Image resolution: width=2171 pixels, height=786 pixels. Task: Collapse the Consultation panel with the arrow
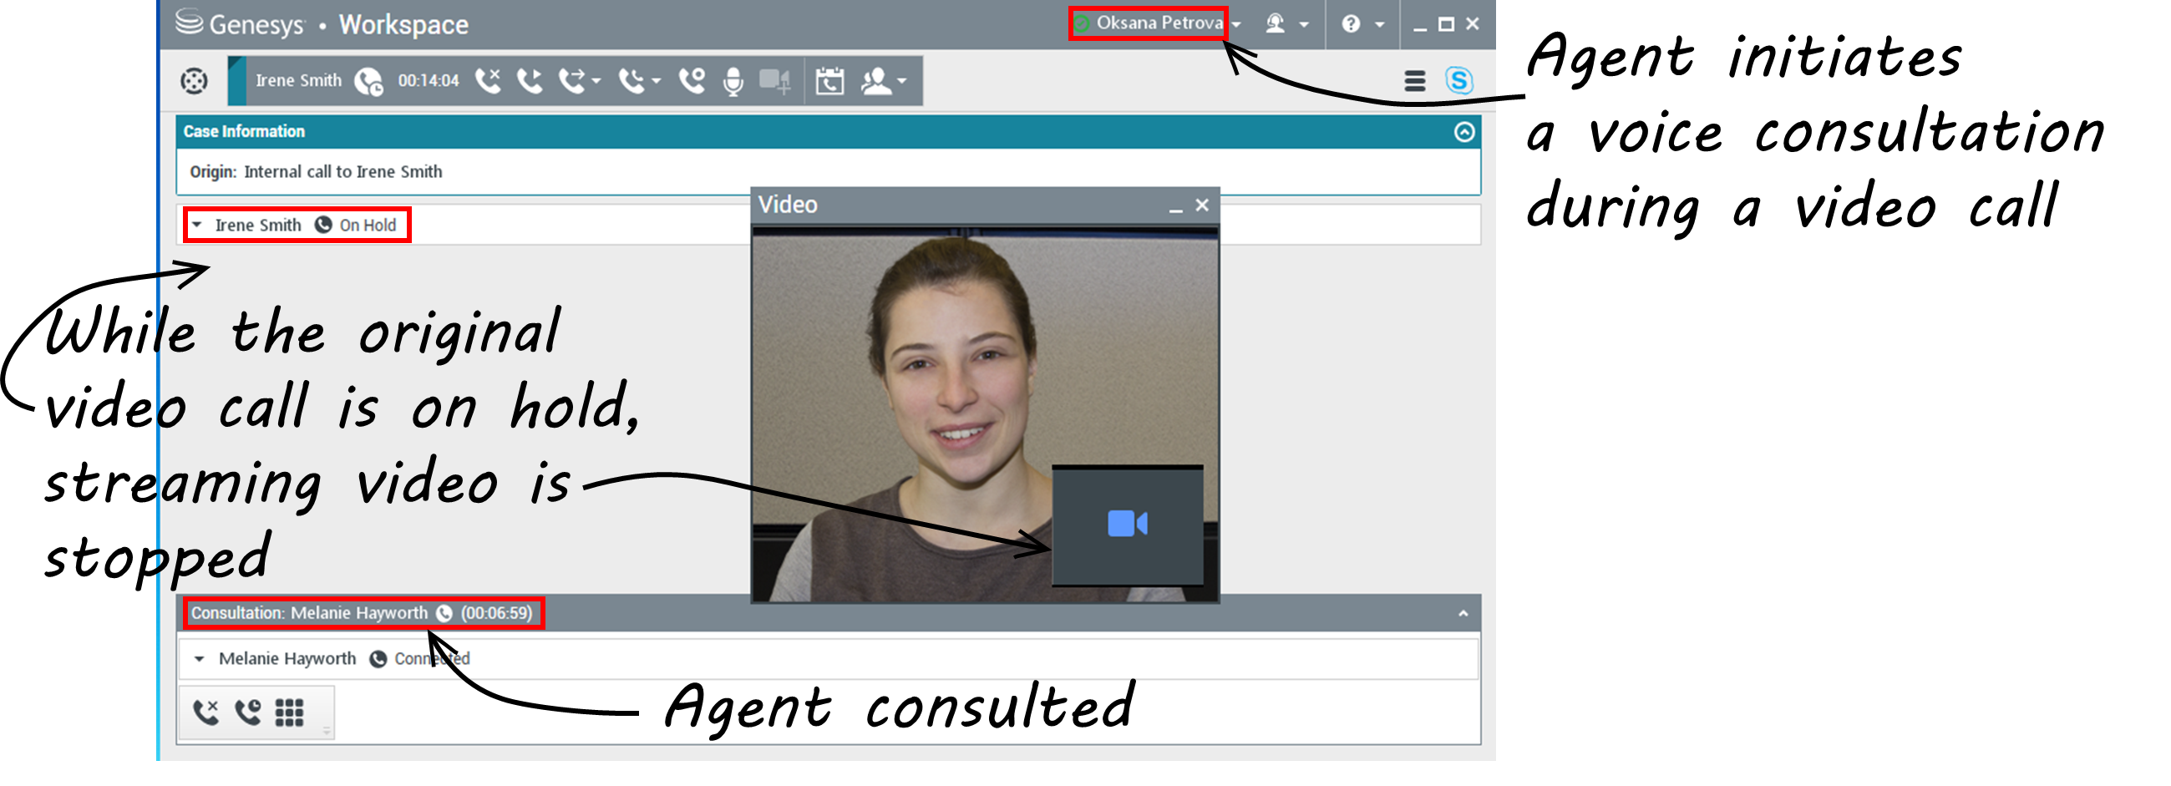[1463, 613]
